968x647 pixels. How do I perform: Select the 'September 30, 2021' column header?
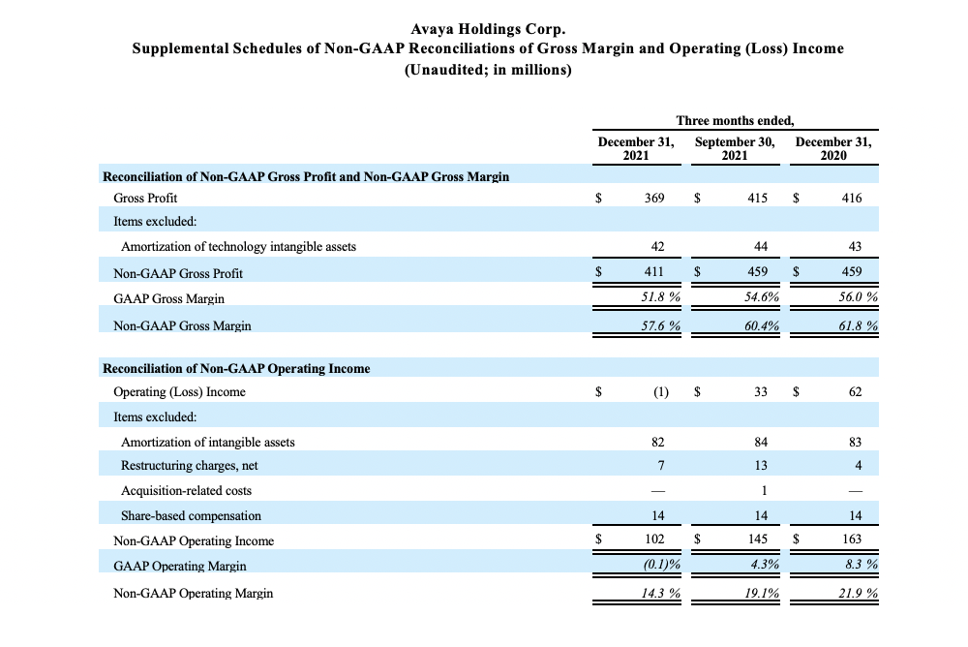click(735, 148)
